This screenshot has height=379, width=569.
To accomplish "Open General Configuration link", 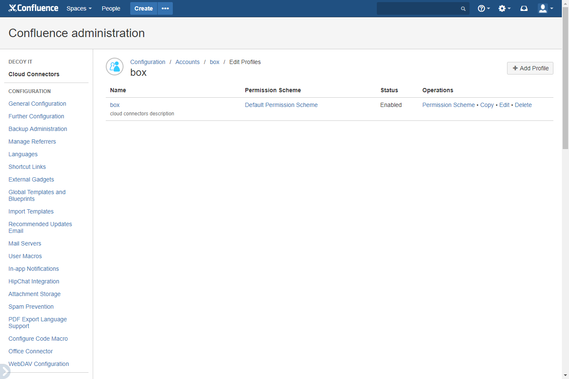I will [x=37, y=104].
